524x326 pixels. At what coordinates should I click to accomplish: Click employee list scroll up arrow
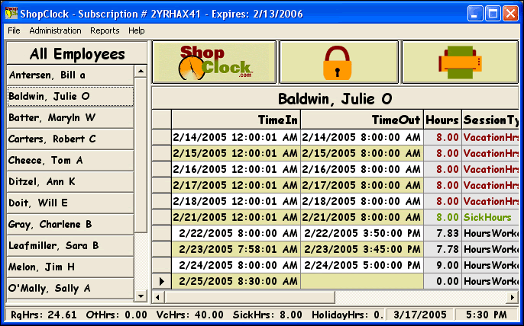(141, 71)
